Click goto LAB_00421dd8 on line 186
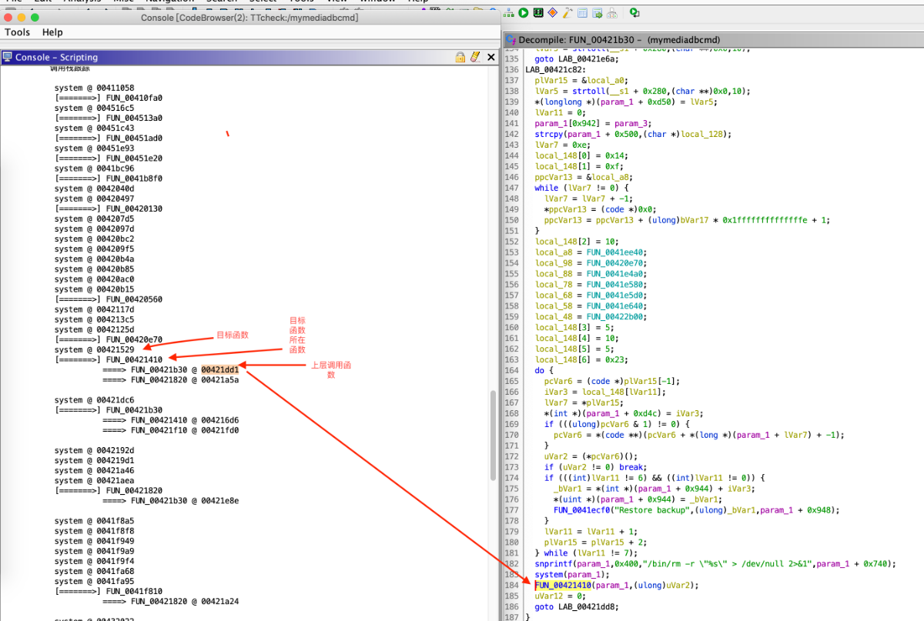924x621 pixels. point(577,607)
